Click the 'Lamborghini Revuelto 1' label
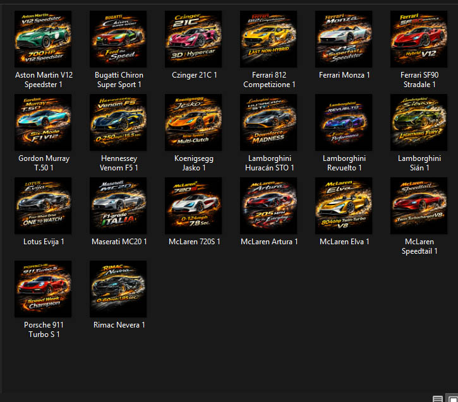Viewport: 458px width, 402px height. pos(344,163)
